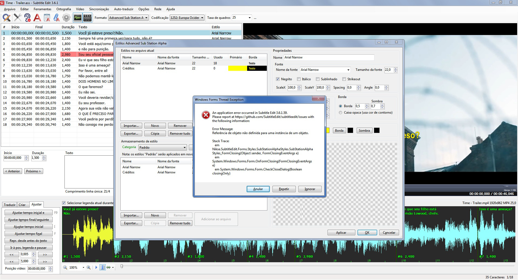The image size is (518, 280).
Task: Click the Remove text for hearing impaired icon
Action: pyautogui.click(x=27, y=17)
